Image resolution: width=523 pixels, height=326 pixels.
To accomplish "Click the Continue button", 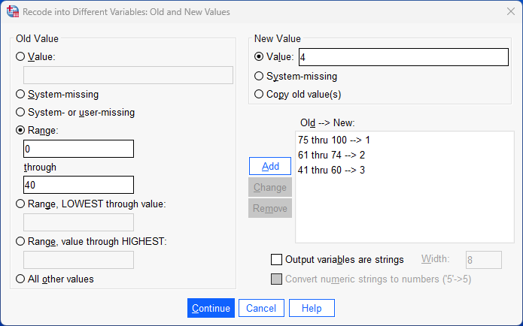I will (x=211, y=308).
